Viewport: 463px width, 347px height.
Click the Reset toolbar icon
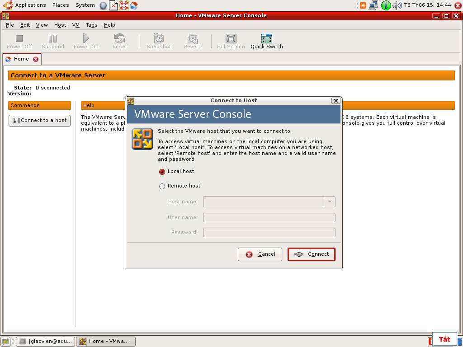(120, 39)
